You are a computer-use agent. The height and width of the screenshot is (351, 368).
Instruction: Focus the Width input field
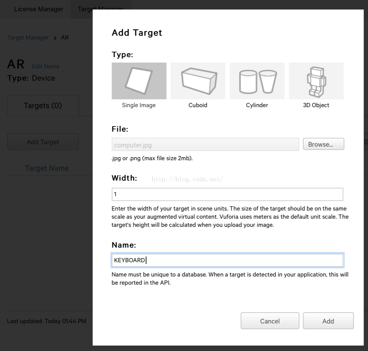tap(228, 194)
